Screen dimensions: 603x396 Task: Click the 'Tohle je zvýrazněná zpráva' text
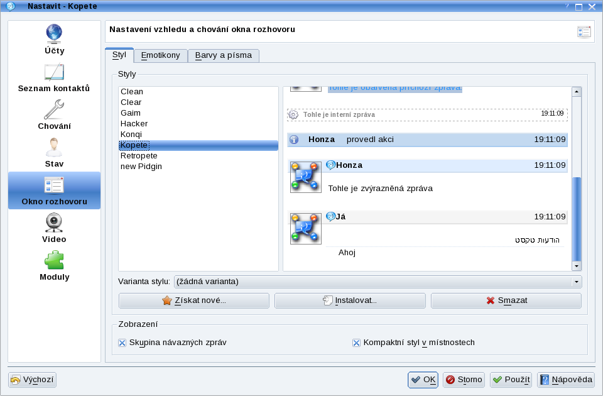[381, 189]
